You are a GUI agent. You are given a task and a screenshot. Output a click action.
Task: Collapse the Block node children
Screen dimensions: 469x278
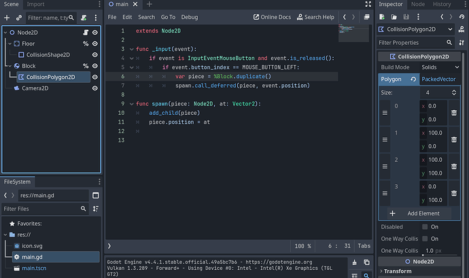pos(10,66)
